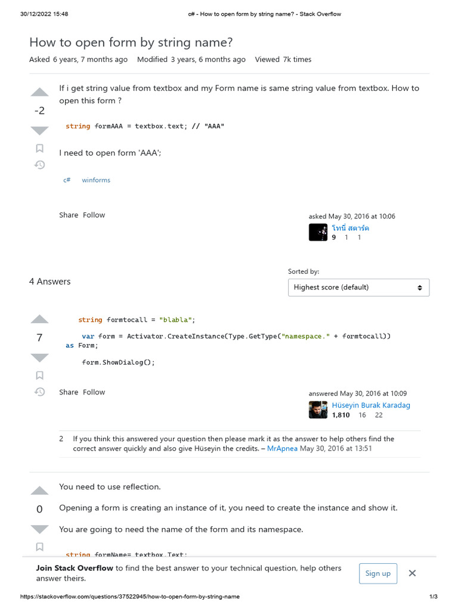Open the Sorted by dropdown
Viewport: 458px width, 611px height.
[358, 288]
